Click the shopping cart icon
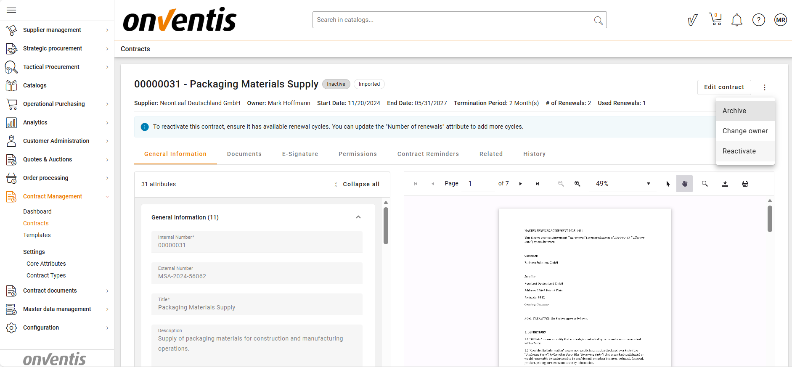The image size is (792, 367). pyautogui.click(x=715, y=19)
